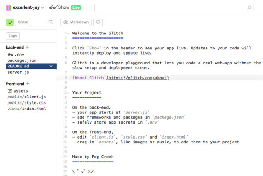Open the package.json file
The width and height of the screenshot is (263, 176).
tap(22, 60)
